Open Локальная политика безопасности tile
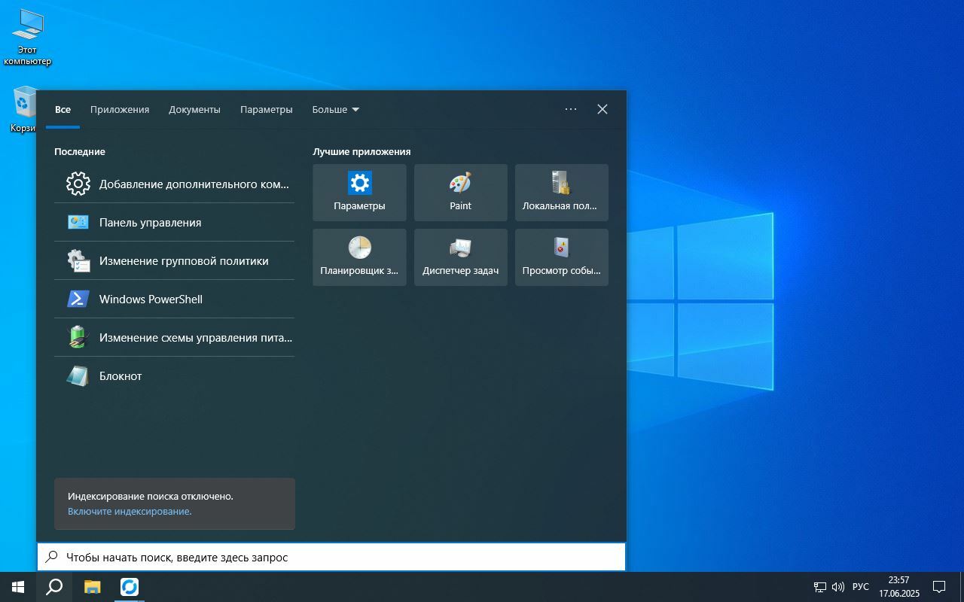This screenshot has height=602, width=964. click(x=561, y=192)
